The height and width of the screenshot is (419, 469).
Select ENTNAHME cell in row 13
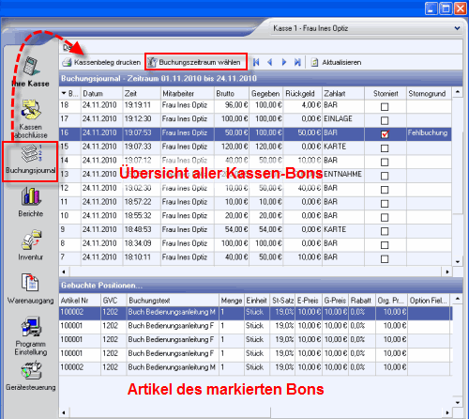pyautogui.click(x=343, y=176)
